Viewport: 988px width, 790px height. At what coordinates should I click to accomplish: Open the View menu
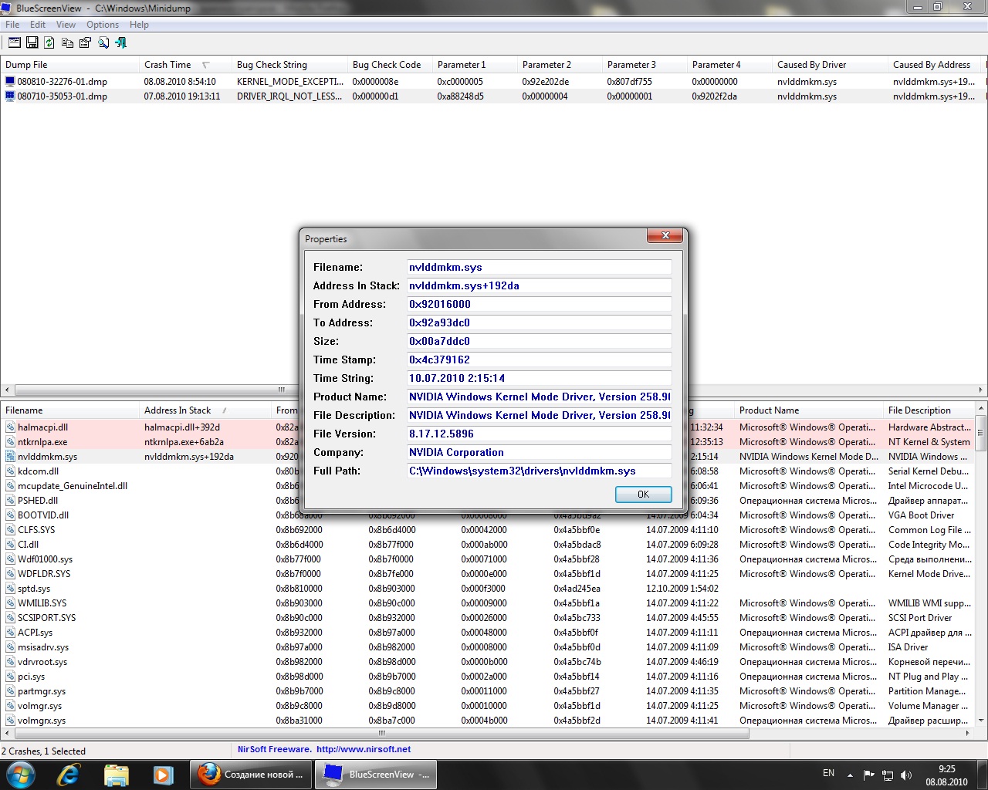(x=66, y=25)
